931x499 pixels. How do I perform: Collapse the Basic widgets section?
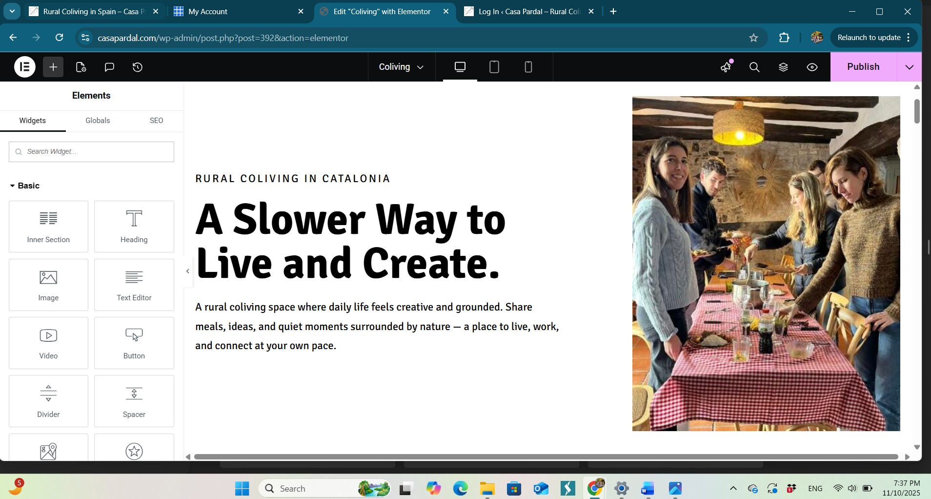(24, 186)
